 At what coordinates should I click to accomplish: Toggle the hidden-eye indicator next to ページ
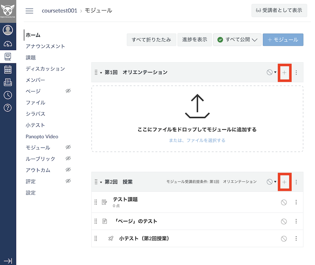pyautogui.click(x=68, y=91)
